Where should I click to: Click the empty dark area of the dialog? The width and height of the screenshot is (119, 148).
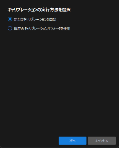59,80
